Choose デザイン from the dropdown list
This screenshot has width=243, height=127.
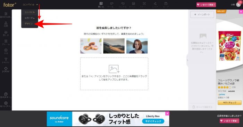(29, 24)
